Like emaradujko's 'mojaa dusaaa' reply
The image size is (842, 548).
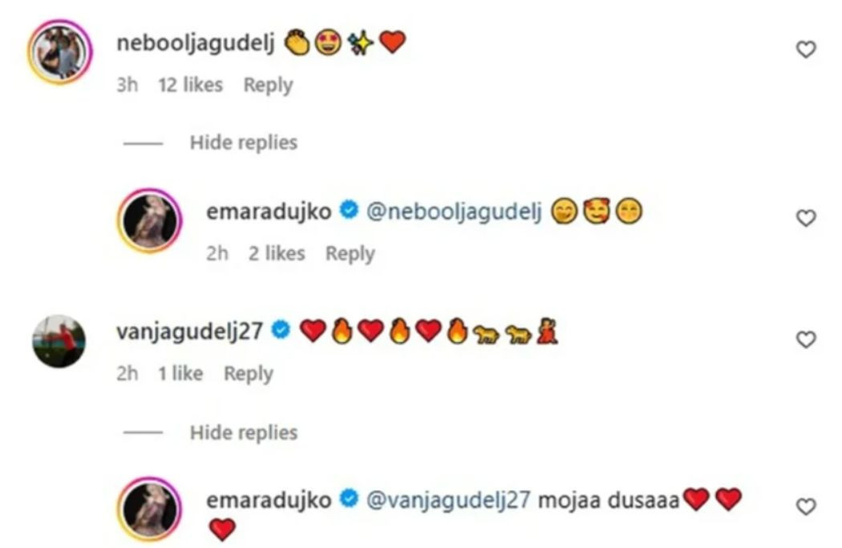[805, 506]
